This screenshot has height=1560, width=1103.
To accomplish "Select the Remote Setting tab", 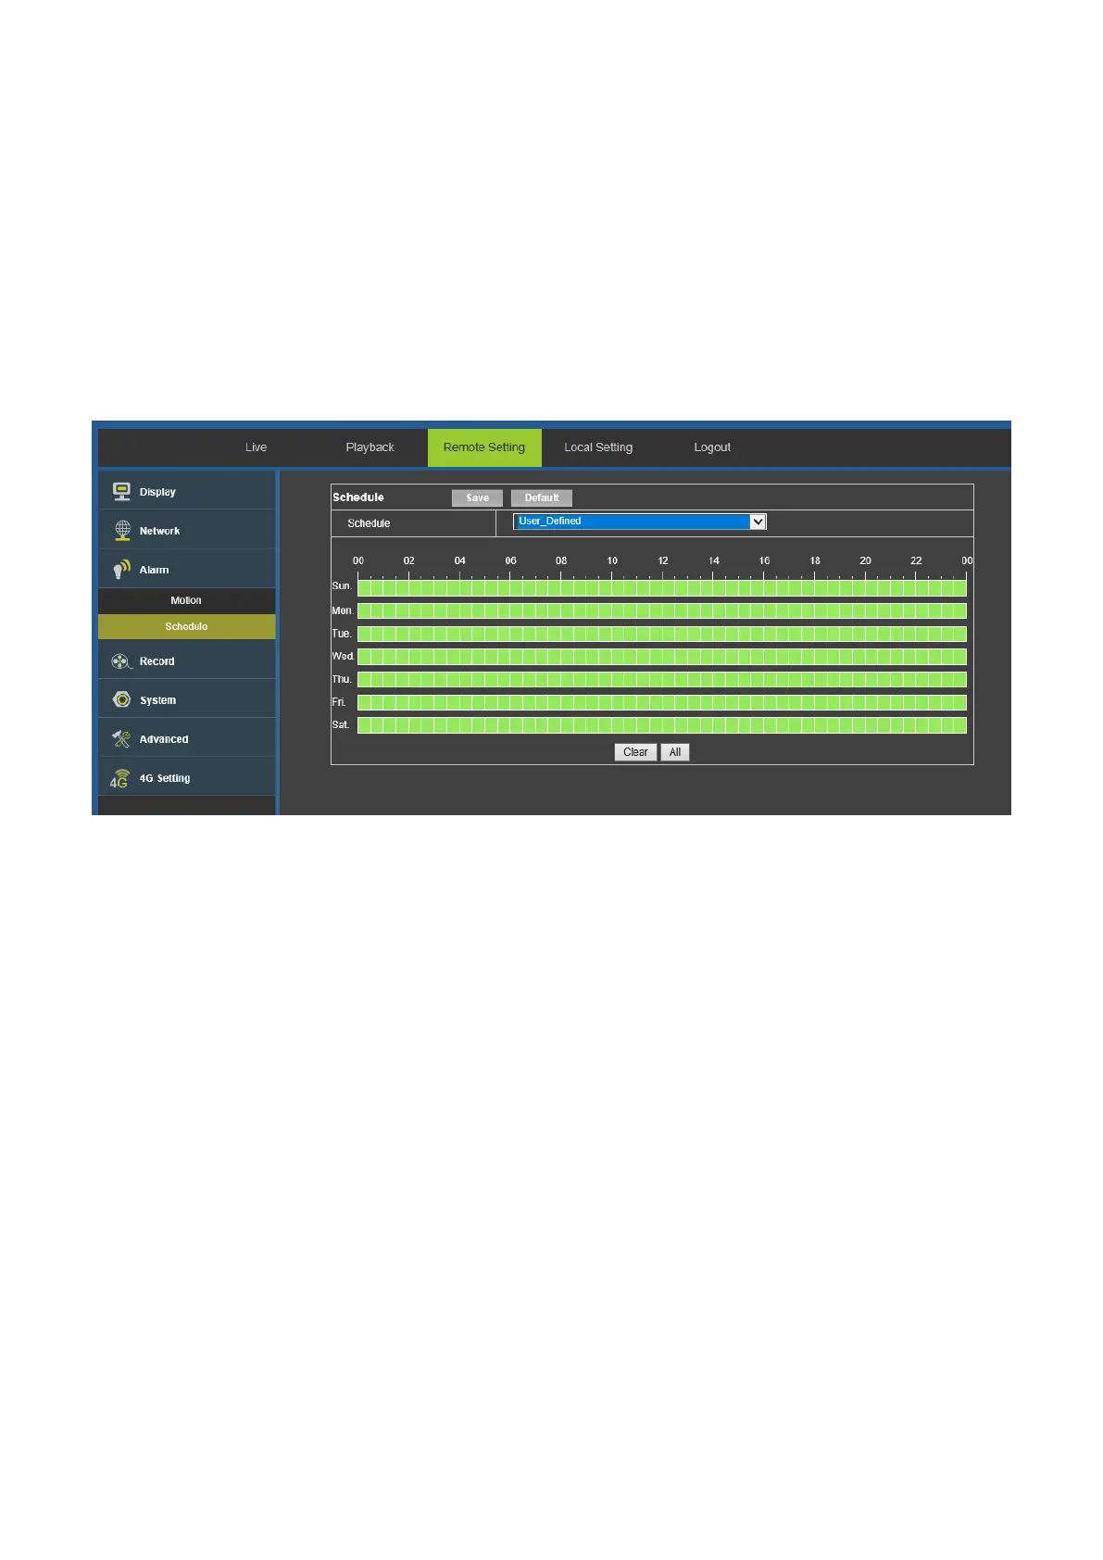I will pos(484,447).
